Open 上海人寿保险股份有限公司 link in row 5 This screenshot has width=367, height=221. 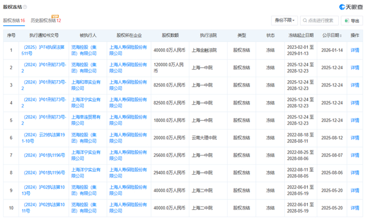tap(128, 120)
